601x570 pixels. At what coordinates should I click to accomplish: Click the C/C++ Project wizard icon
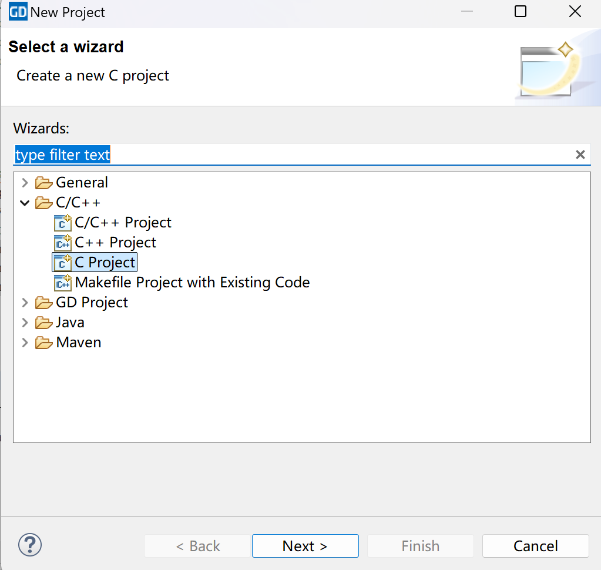coord(62,223)
